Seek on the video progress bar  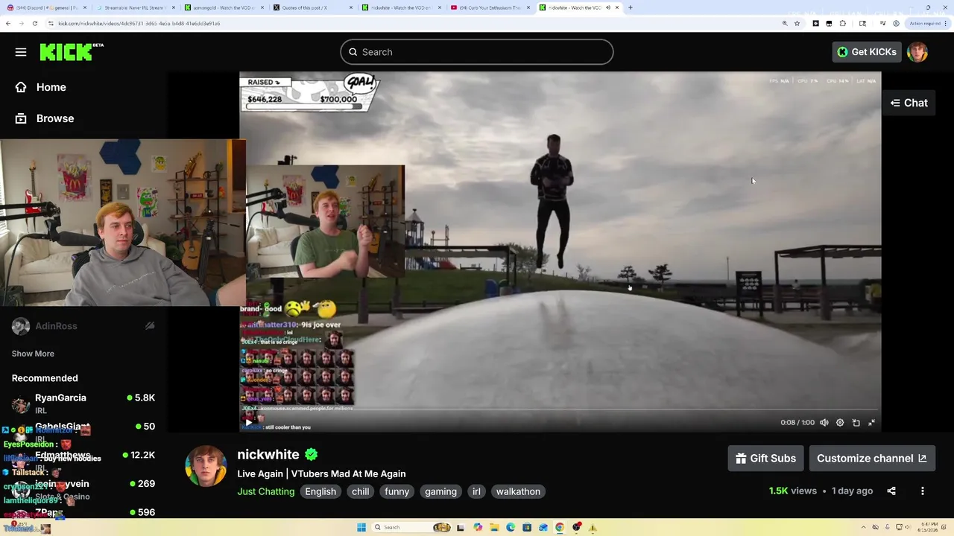tap(560, 410)
